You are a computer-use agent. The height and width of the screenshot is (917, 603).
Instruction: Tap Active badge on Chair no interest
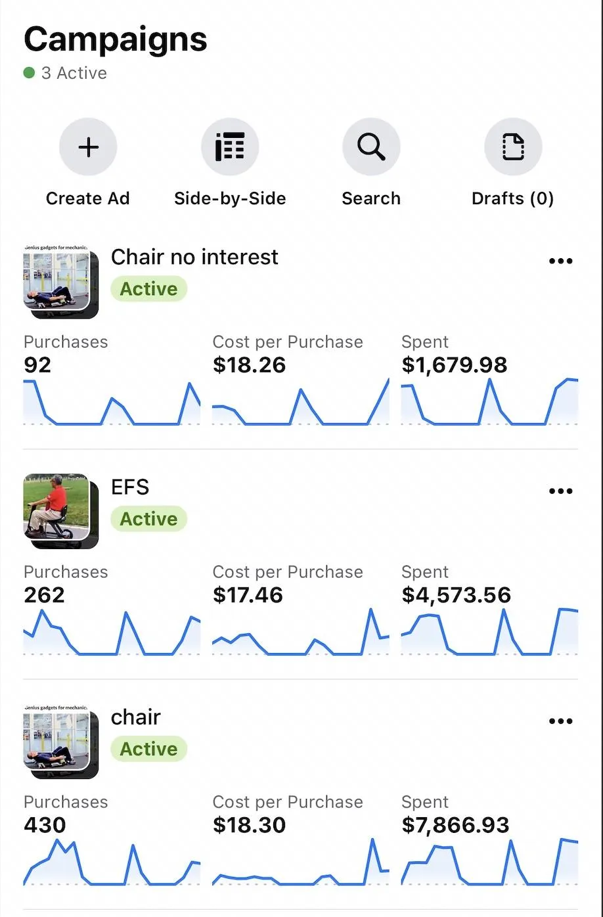[x=149, y=289]
